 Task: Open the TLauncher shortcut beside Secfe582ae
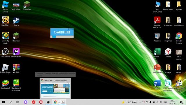tap(27, 6)
